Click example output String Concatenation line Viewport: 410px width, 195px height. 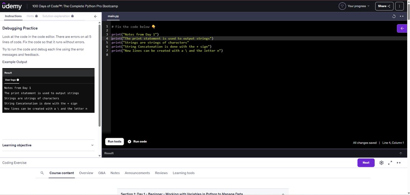click(x=41, y=103)
